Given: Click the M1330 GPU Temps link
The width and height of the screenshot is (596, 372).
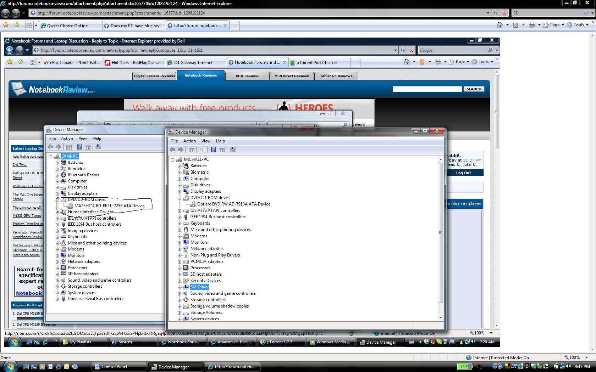Looking at the screenshot, I should click(x=27, y=216).
